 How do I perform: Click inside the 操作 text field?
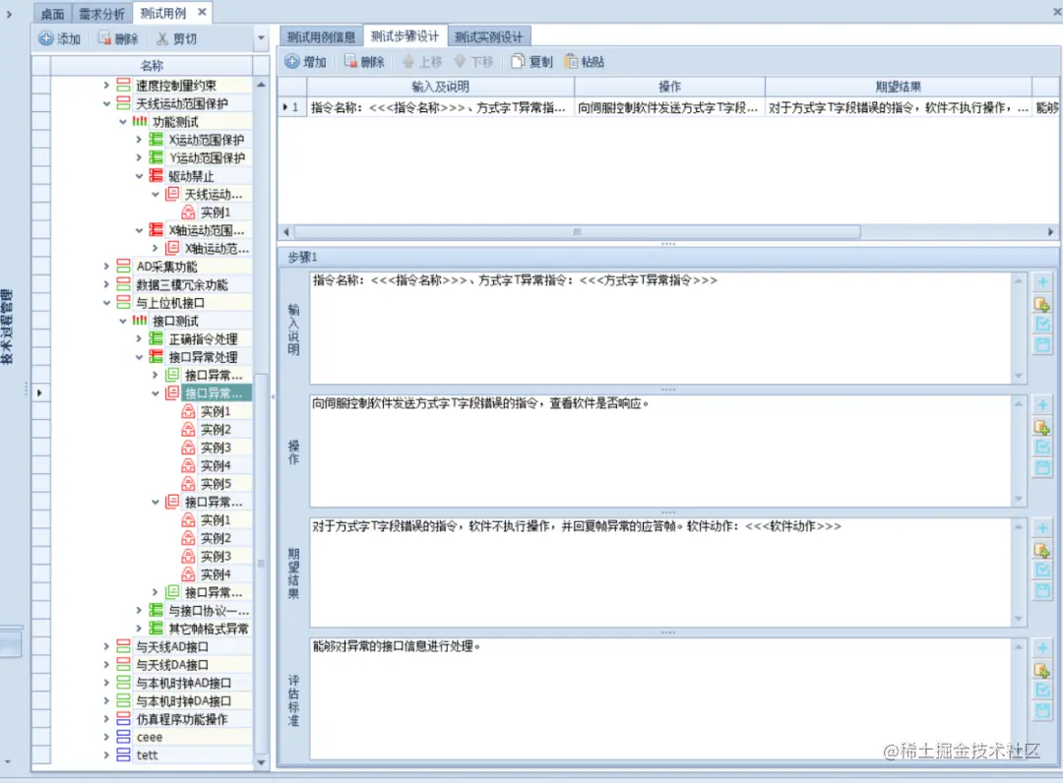[x=662, y=451]
